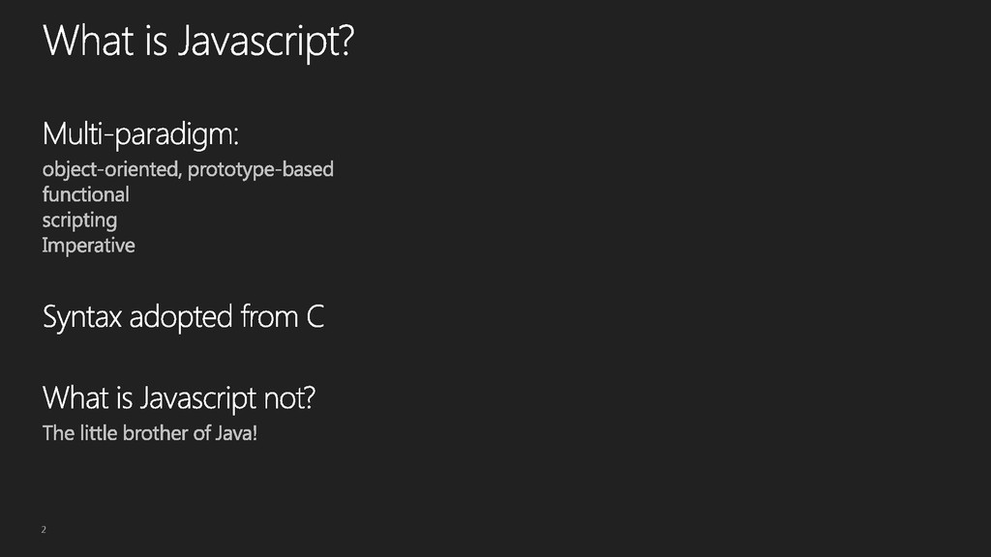This screenshot has height=557, width=991.
Task: Click the word 'What' in the top title
Action: pos(88,41)
